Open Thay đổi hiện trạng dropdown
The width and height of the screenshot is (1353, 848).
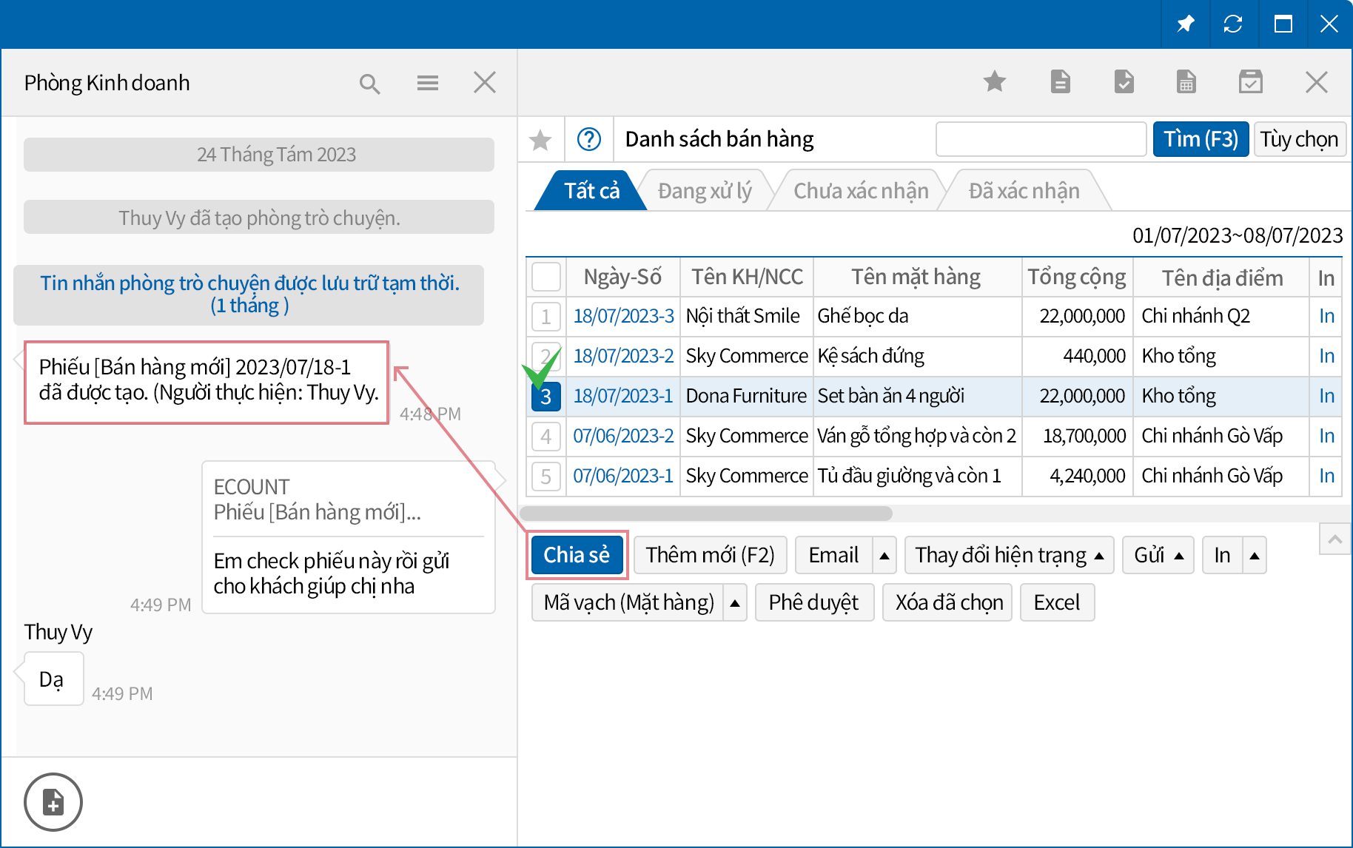point(1009,555)
